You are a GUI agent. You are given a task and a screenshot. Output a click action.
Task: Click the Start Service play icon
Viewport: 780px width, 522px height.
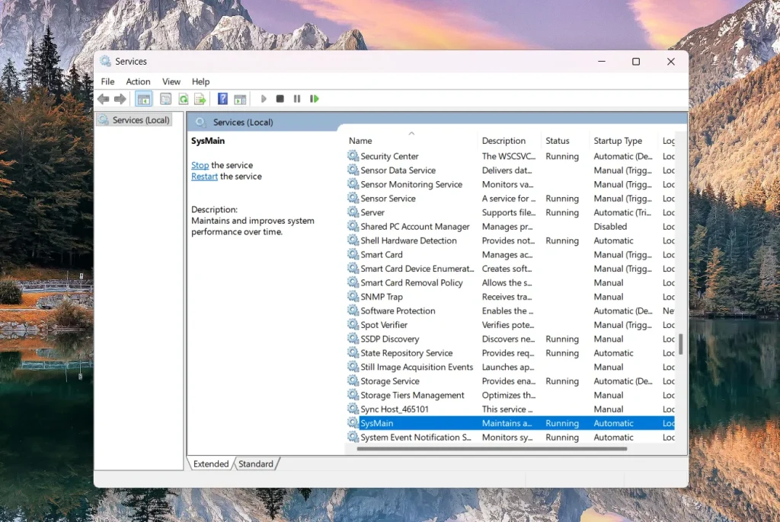click(264, 99)
